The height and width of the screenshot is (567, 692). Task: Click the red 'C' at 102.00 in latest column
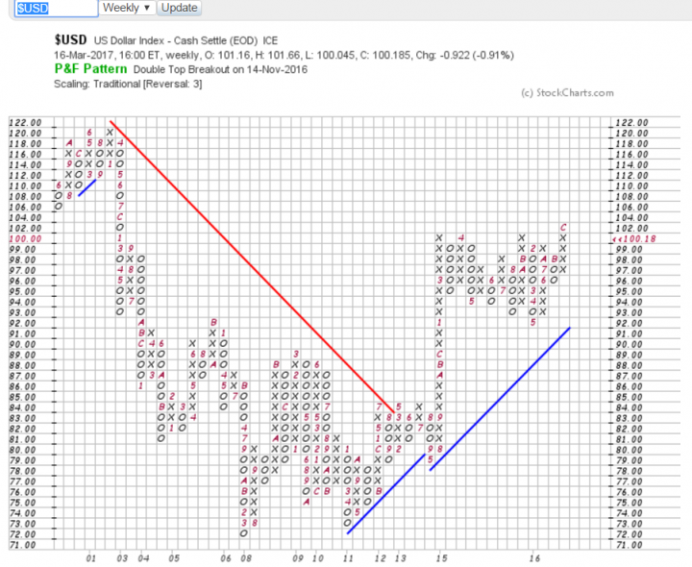[x=563, y=228]
